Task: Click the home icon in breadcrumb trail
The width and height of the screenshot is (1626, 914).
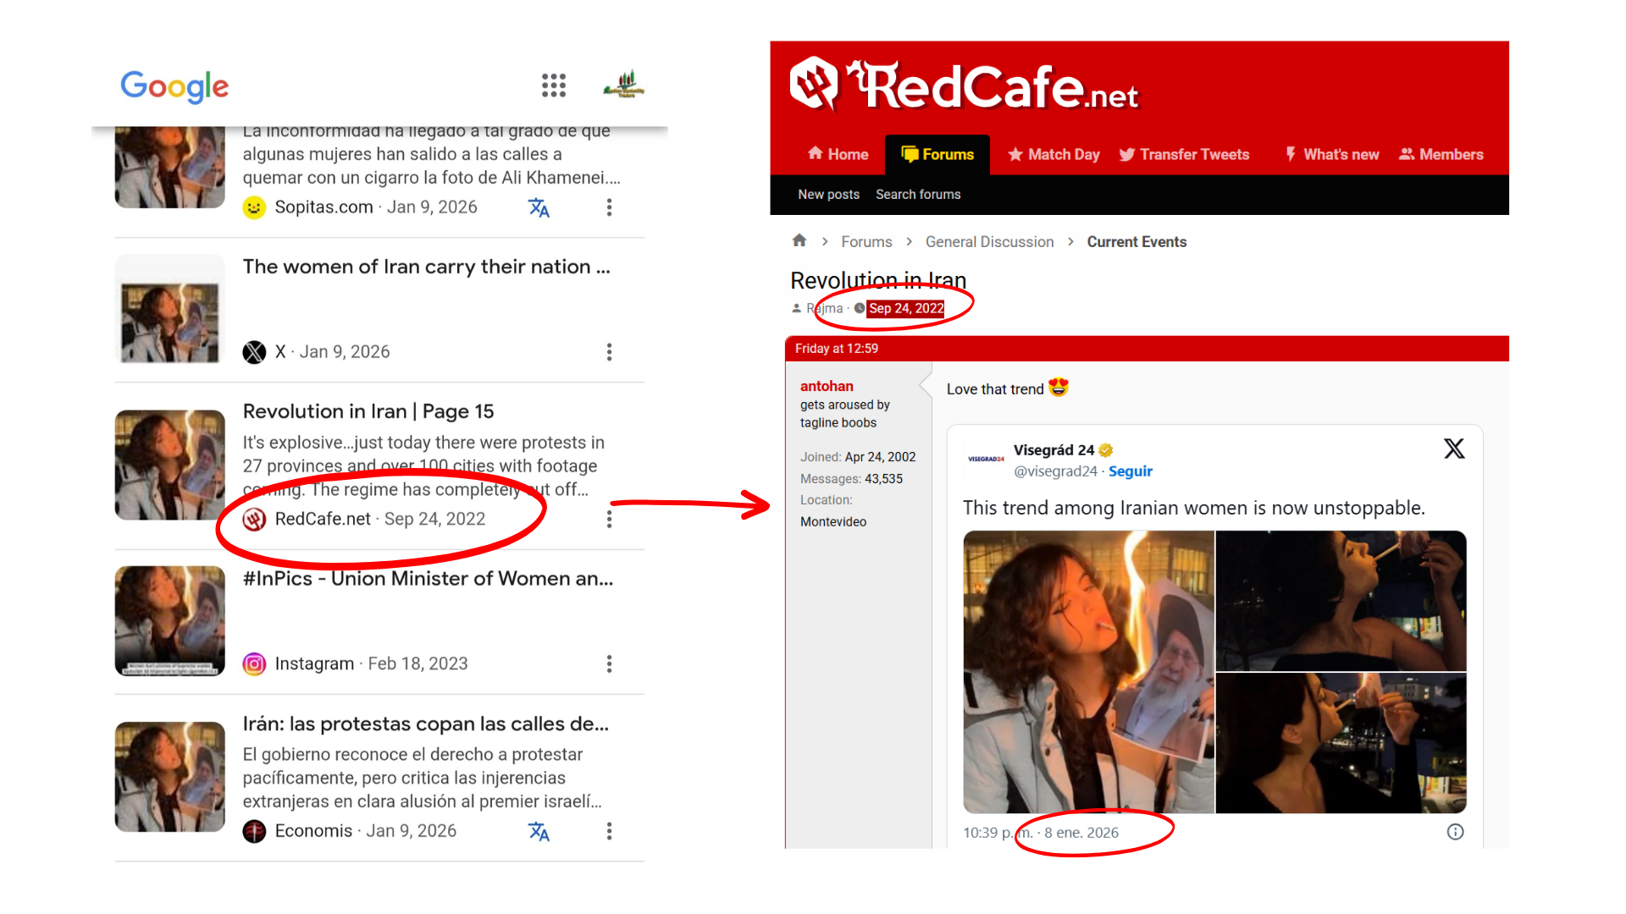Action: coord(799,241)
